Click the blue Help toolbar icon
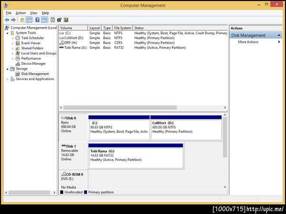The width and height of the screenshot is (286, 214). tap(37, 20)
